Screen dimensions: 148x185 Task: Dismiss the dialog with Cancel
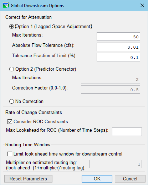130,179
